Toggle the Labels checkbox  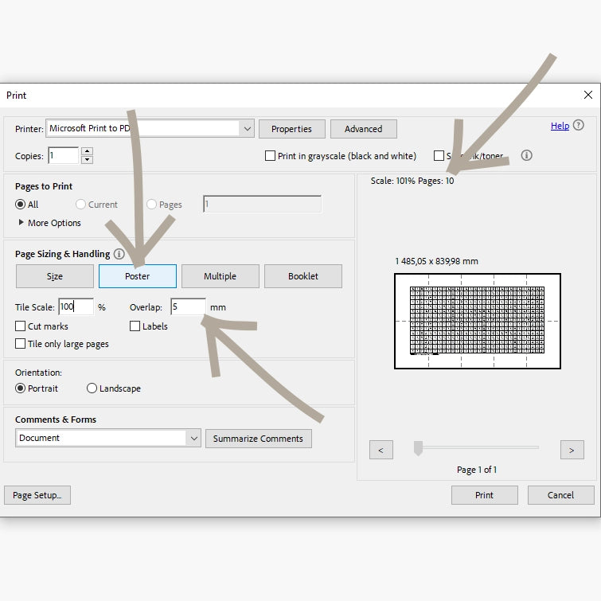[135, 326]
